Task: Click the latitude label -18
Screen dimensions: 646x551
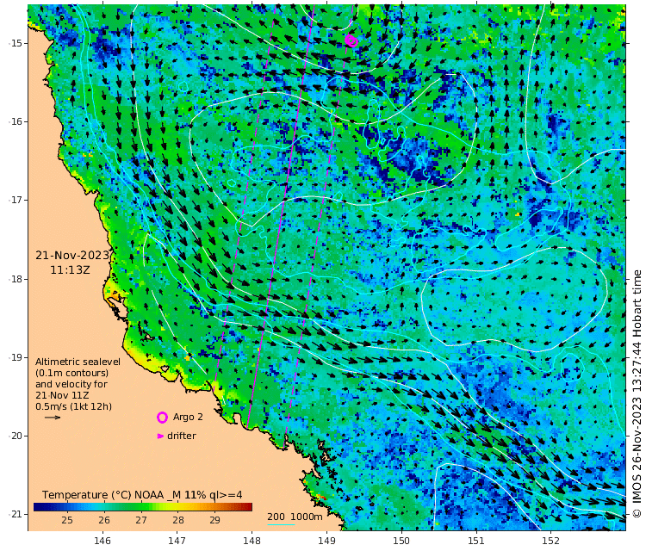Action: pos(16,279)
